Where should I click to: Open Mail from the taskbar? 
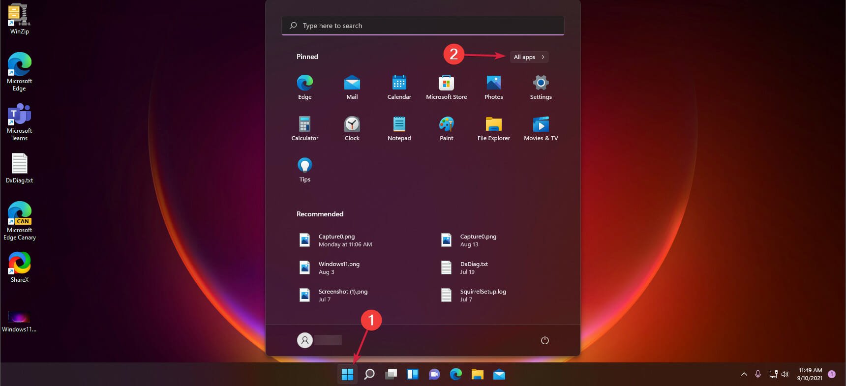499,375
